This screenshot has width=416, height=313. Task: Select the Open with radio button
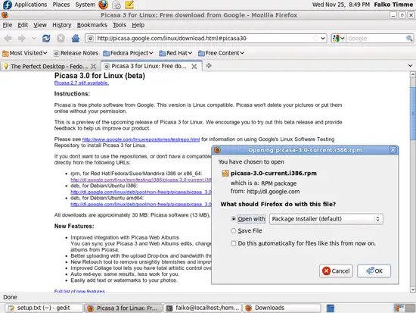[233, 219]
